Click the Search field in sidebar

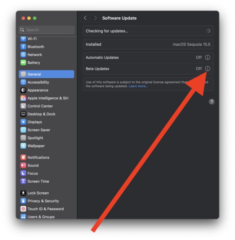[x=47, y=30]
